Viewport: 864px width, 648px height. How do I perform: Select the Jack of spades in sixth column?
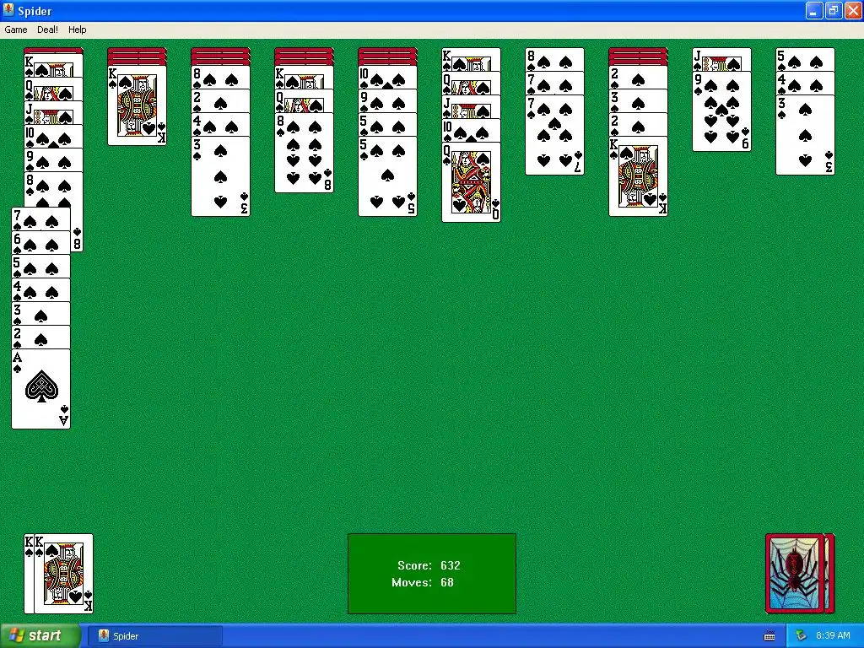(471, 107)
